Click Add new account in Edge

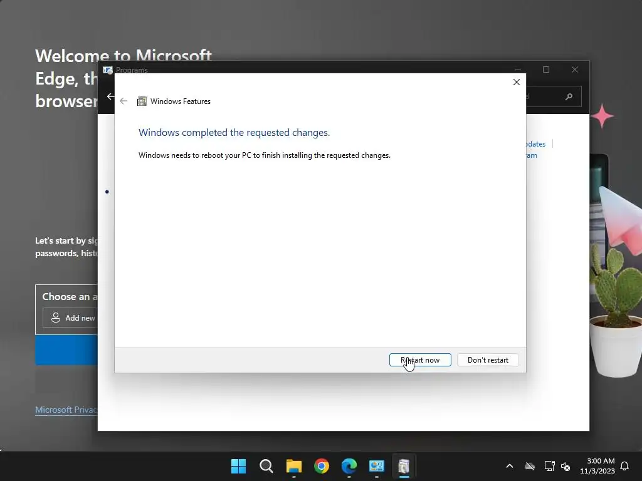(70, 318)
